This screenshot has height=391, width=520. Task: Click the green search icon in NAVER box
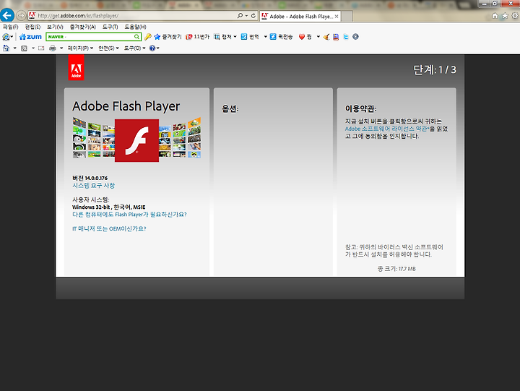pyautogui.click(x=136, y=37)
